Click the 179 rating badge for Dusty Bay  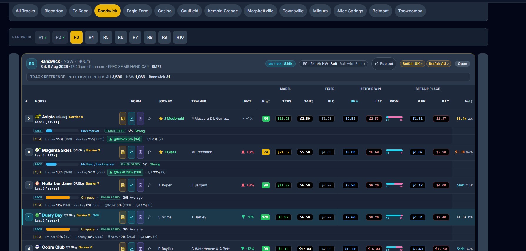click(265, 217)
